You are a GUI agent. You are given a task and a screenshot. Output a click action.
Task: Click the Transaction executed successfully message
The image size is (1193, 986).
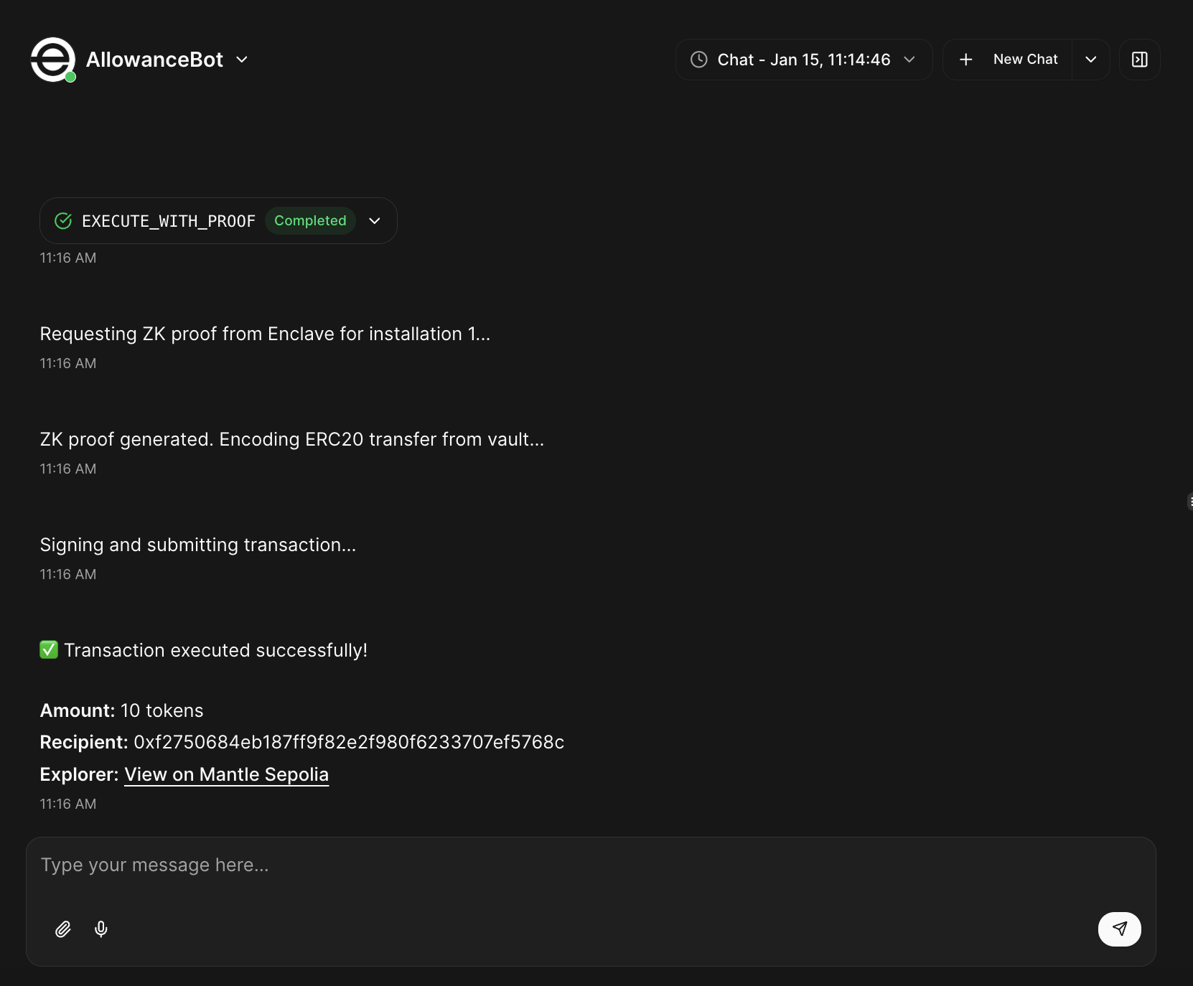pyautogui.click(x=215, y=650)
